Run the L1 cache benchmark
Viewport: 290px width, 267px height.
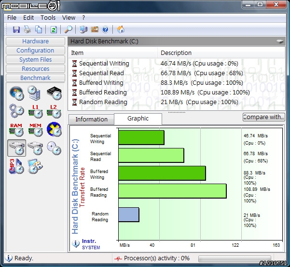(x=36, y=111)
